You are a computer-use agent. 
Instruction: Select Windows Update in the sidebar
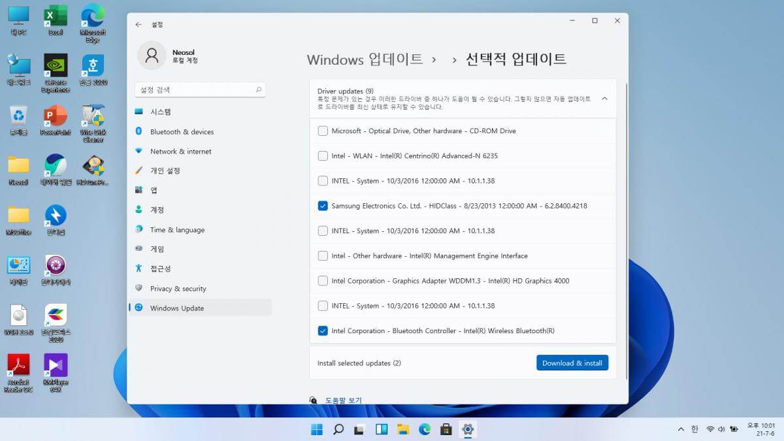(x=199, y=308)
